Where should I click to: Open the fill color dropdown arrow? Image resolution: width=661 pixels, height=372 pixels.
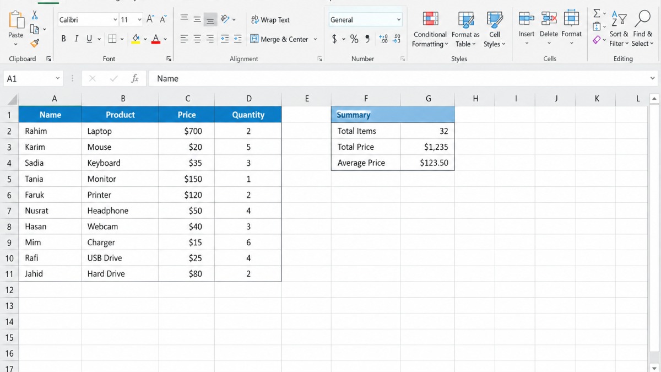tap(145, 40)
